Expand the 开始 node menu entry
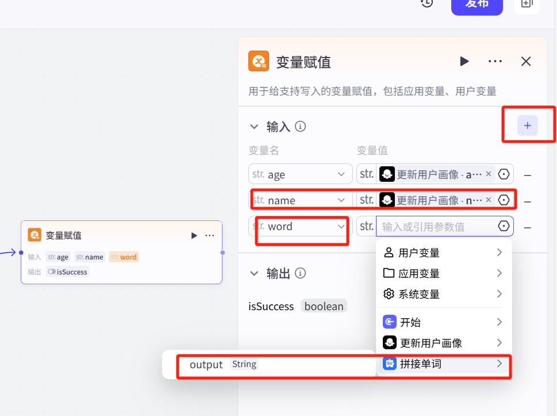This screenshot has width=557, height=416. [x=443, y=322]
